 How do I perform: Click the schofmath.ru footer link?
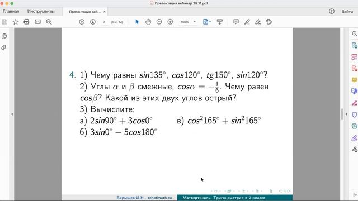click(x=159, y=198)
